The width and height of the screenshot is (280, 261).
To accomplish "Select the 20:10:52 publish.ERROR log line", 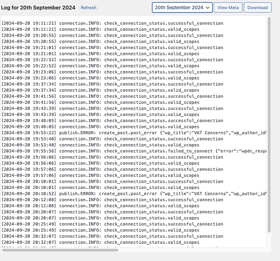I will click(x=134, y=194).
